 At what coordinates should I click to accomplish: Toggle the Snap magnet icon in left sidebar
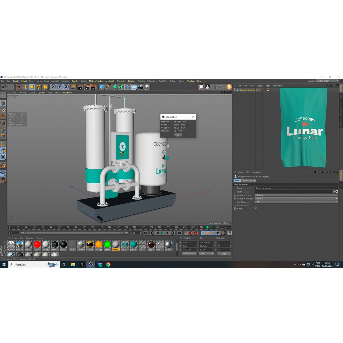coord(3,165)
